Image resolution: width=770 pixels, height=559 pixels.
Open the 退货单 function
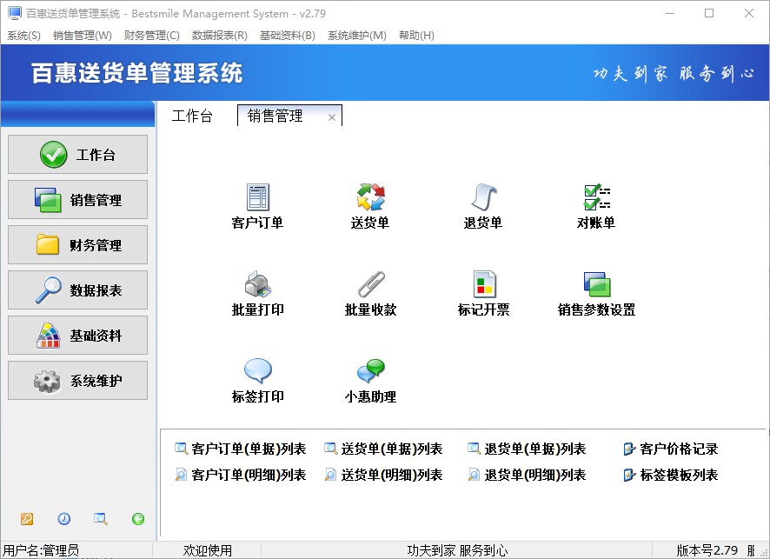pos(483,204)
